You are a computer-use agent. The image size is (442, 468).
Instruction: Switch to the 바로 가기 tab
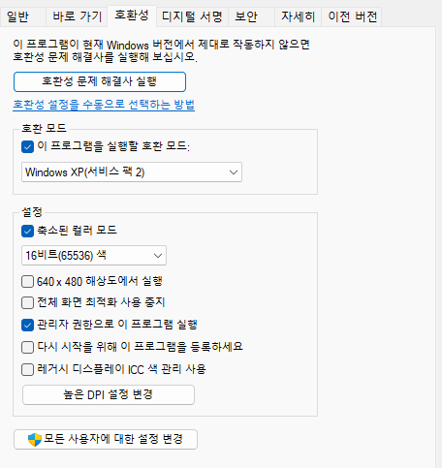(77, 16)
